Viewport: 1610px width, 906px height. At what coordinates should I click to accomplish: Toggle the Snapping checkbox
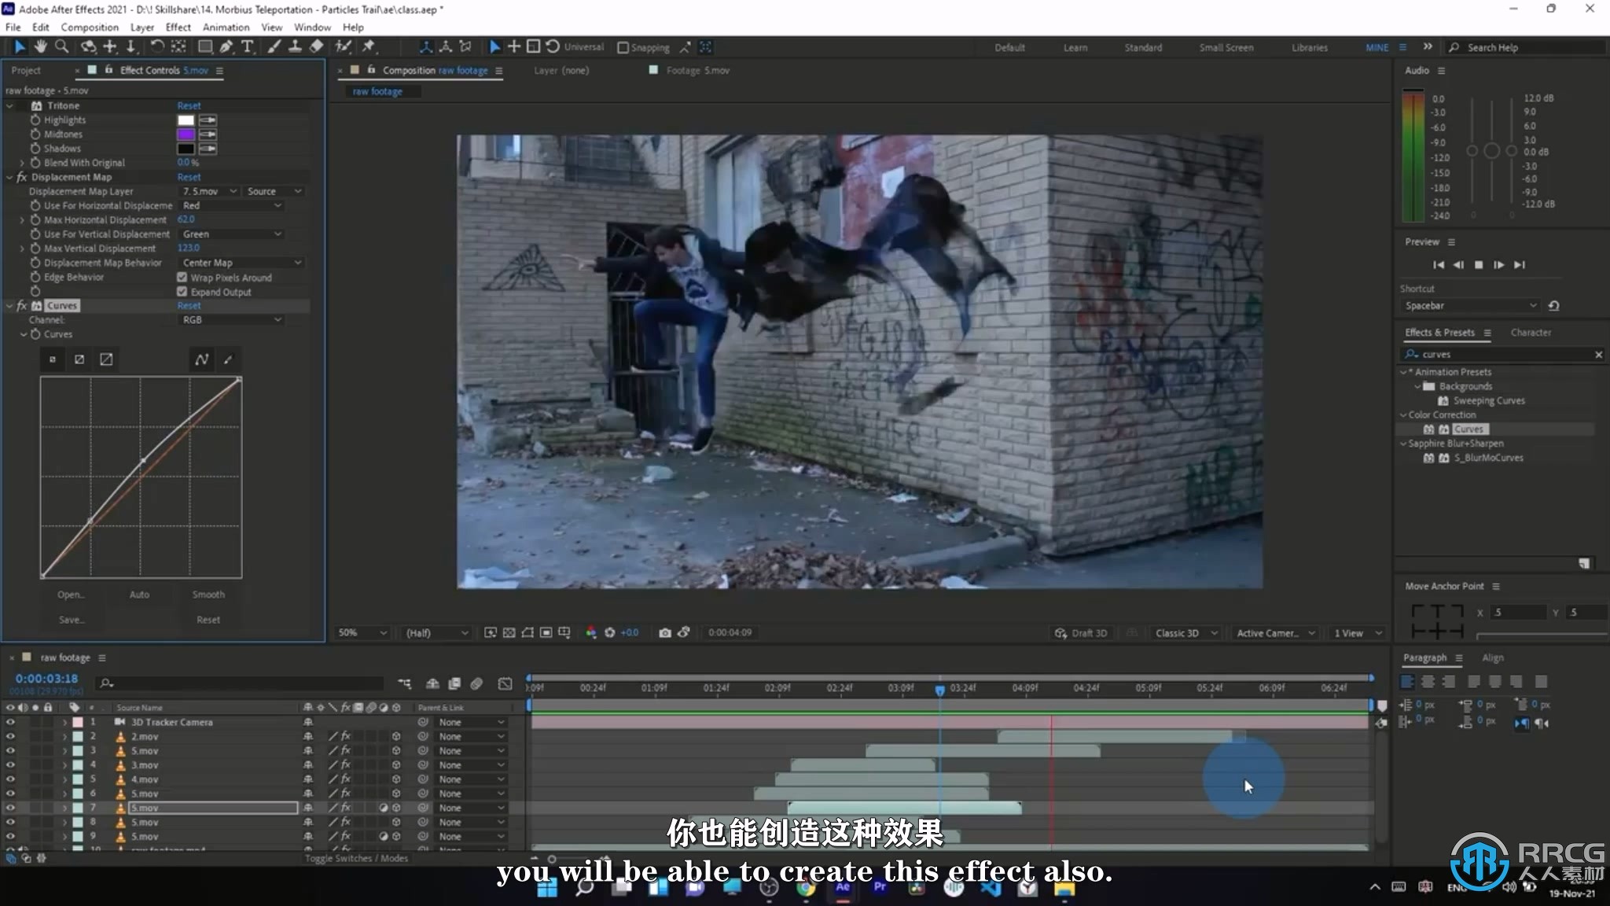tap(623, 47)
